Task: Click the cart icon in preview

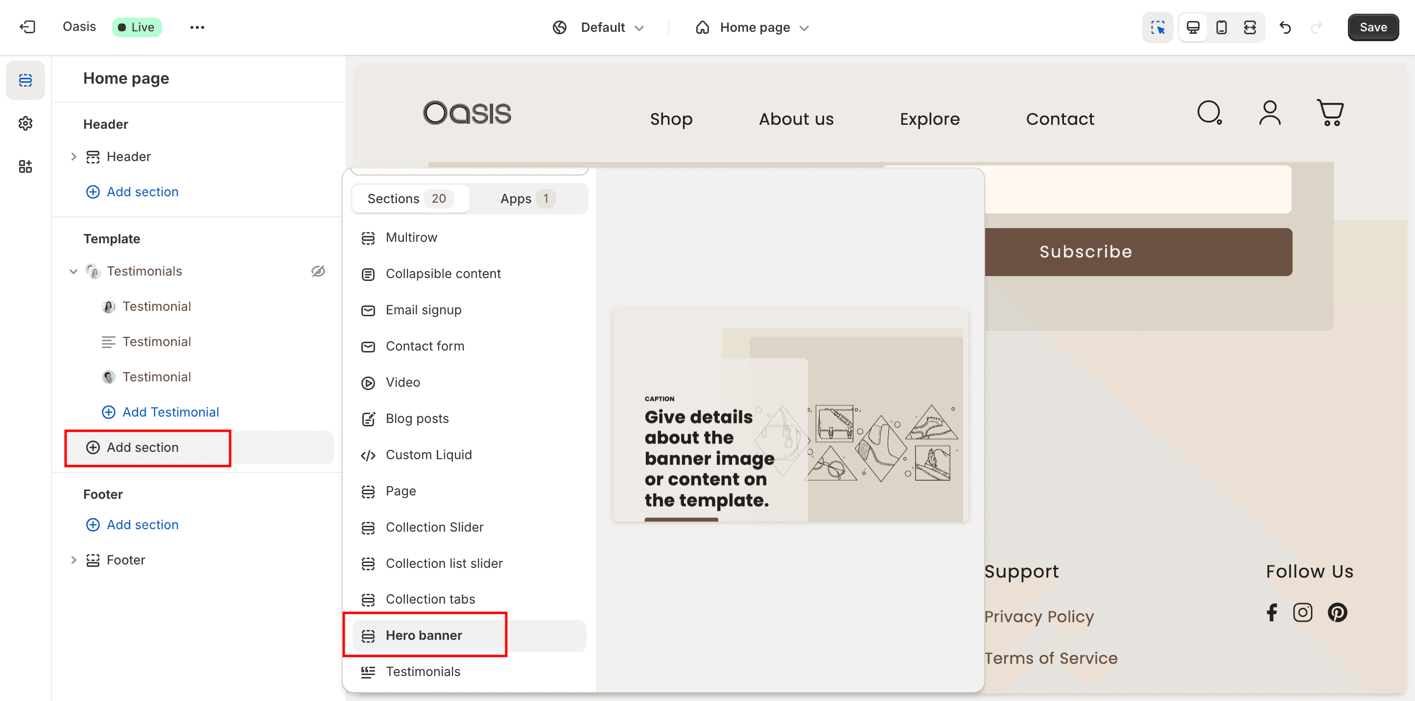Action: click(1330, 113)
